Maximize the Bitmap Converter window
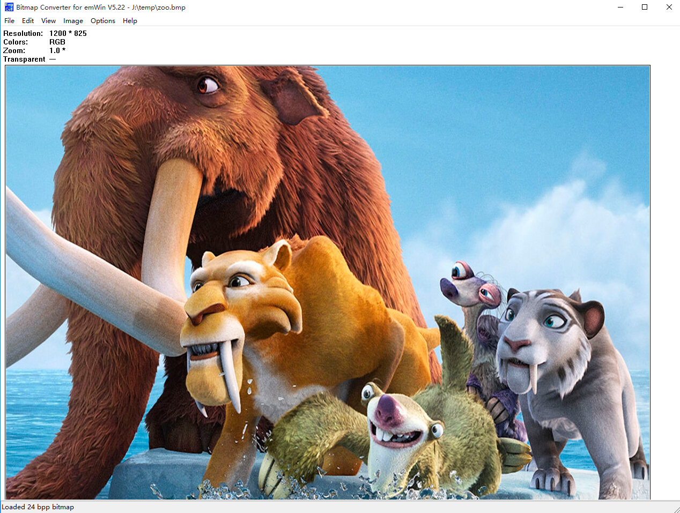Screen dimensions: 680x513 click(645, 7)
